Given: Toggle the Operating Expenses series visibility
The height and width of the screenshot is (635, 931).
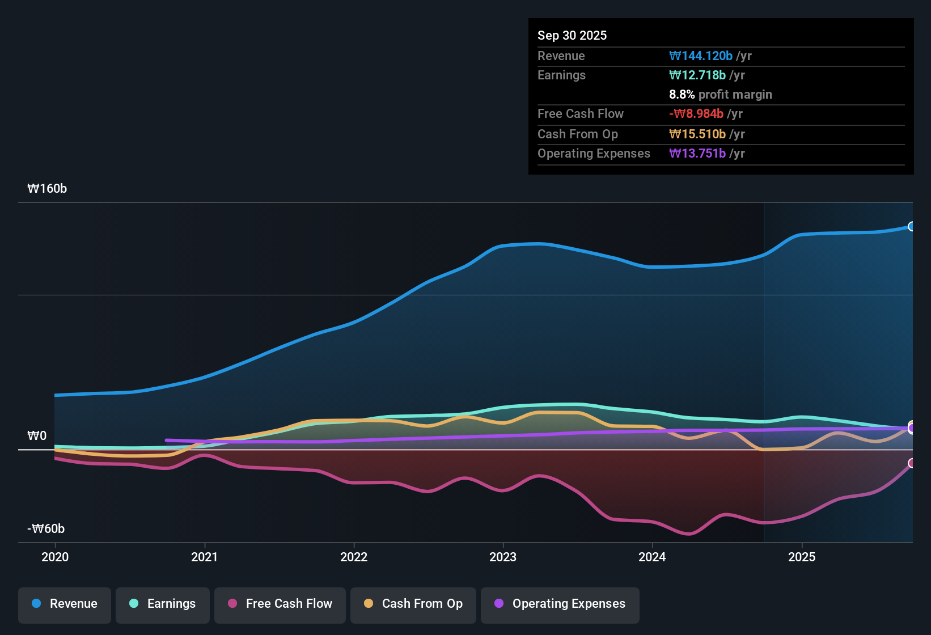Looking at the screenshot, I should (560, 604).
